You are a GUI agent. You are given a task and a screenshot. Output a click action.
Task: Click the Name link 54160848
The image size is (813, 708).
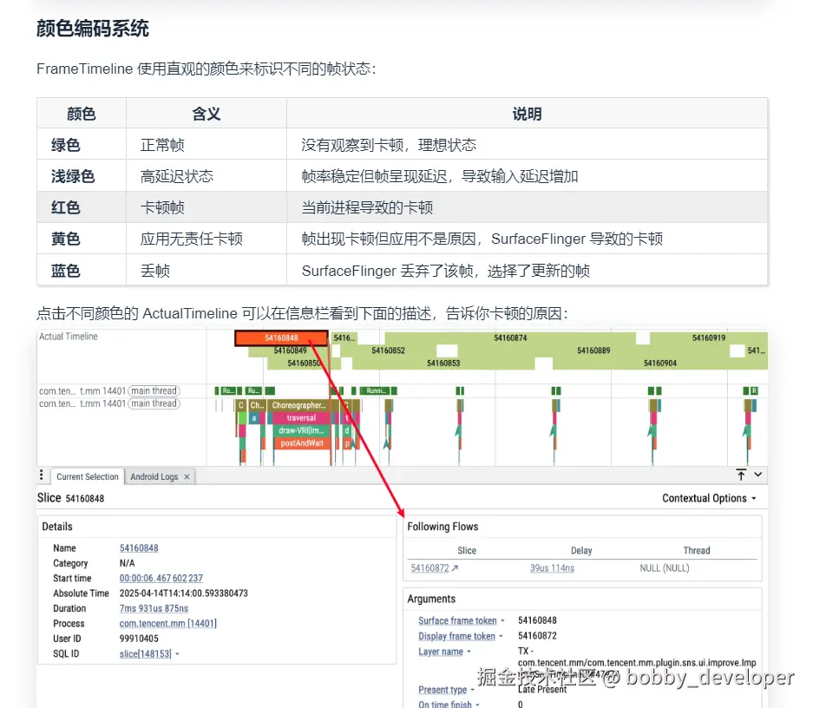[139, 547]
